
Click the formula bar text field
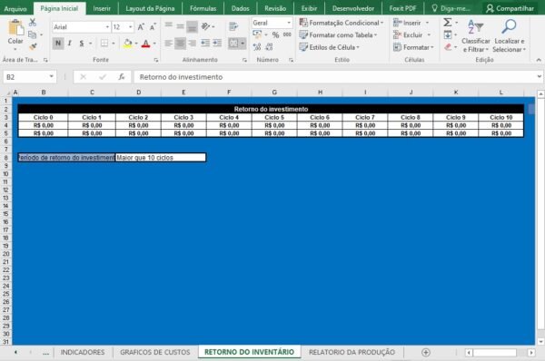pyautogui.click(x=334, y=77)
